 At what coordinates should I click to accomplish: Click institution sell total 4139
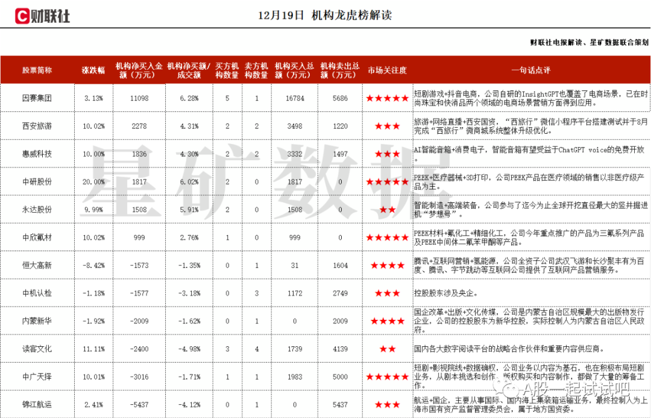(340, 349)
